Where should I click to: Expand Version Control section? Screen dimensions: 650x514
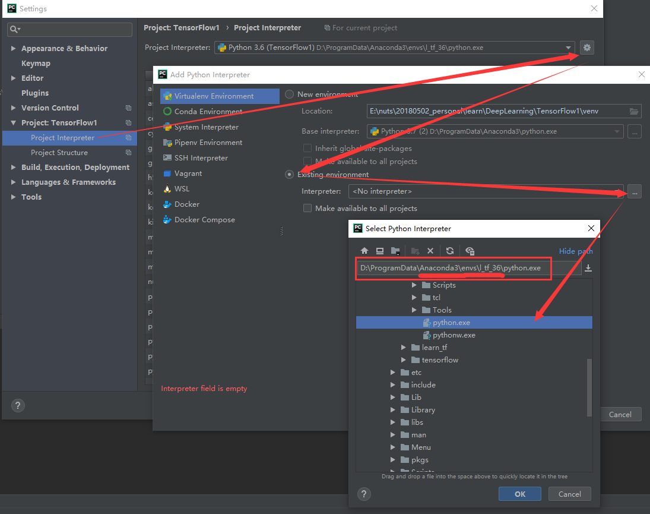pyautogui.click(x=13, y=108)
